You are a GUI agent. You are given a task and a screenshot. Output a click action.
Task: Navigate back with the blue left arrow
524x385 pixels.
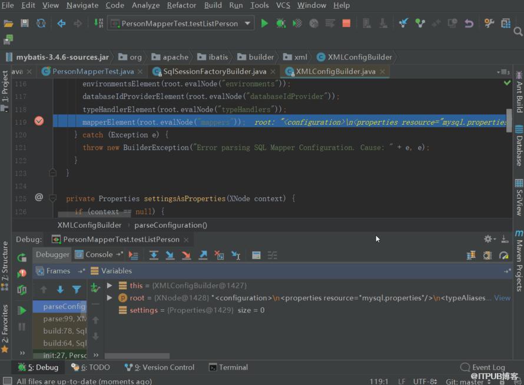tap(61, 24)
